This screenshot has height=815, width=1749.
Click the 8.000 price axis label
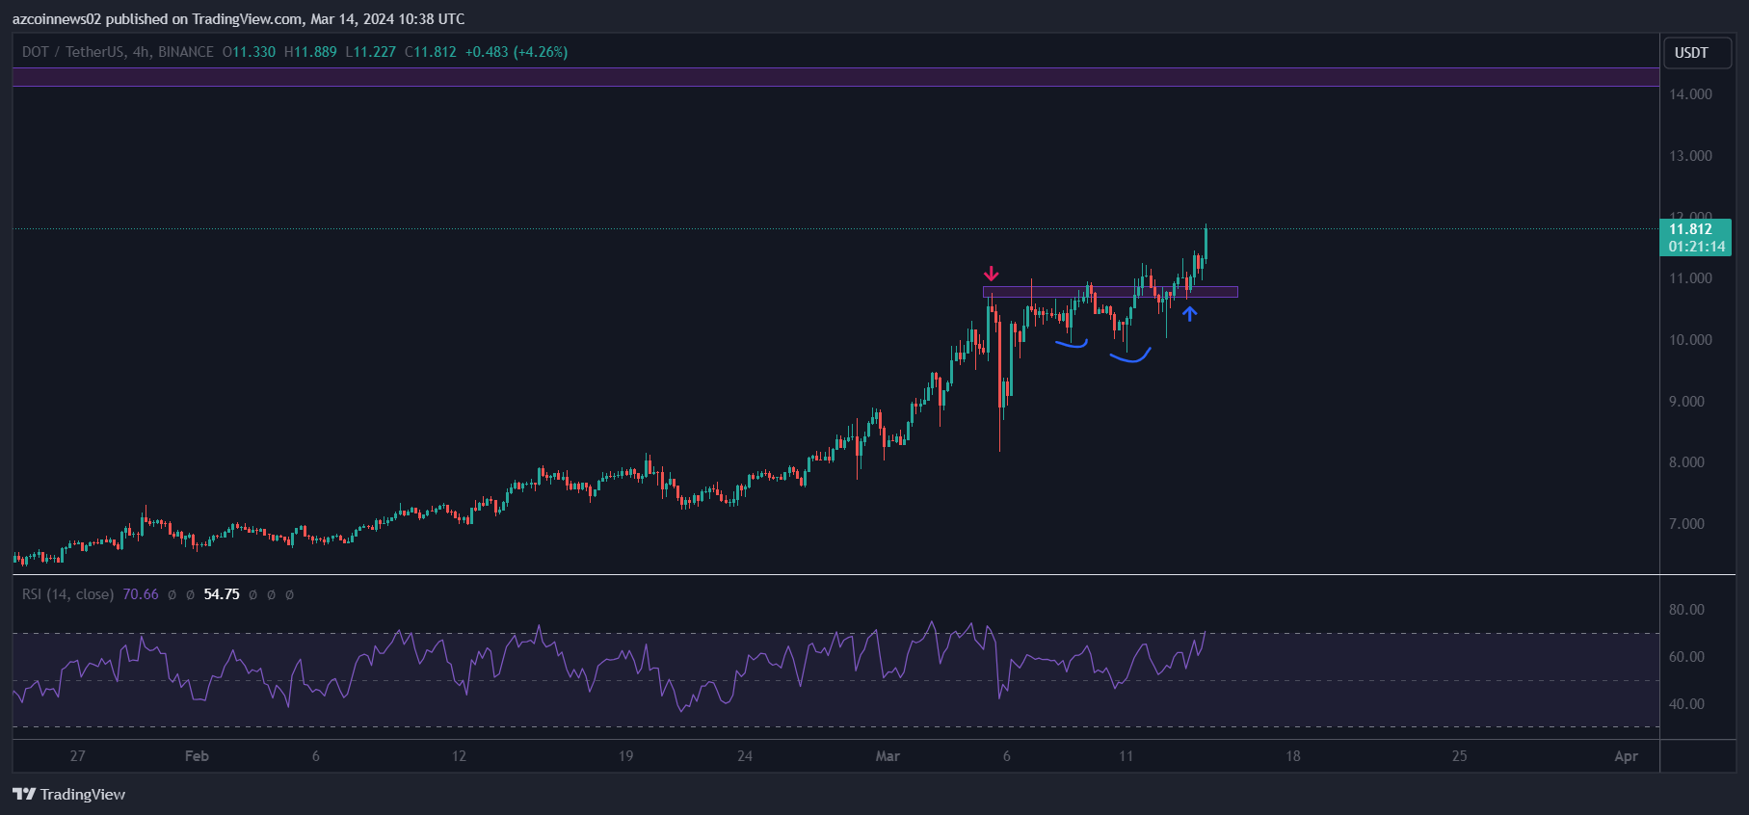pyautogui.click(x=1687, y=462)
